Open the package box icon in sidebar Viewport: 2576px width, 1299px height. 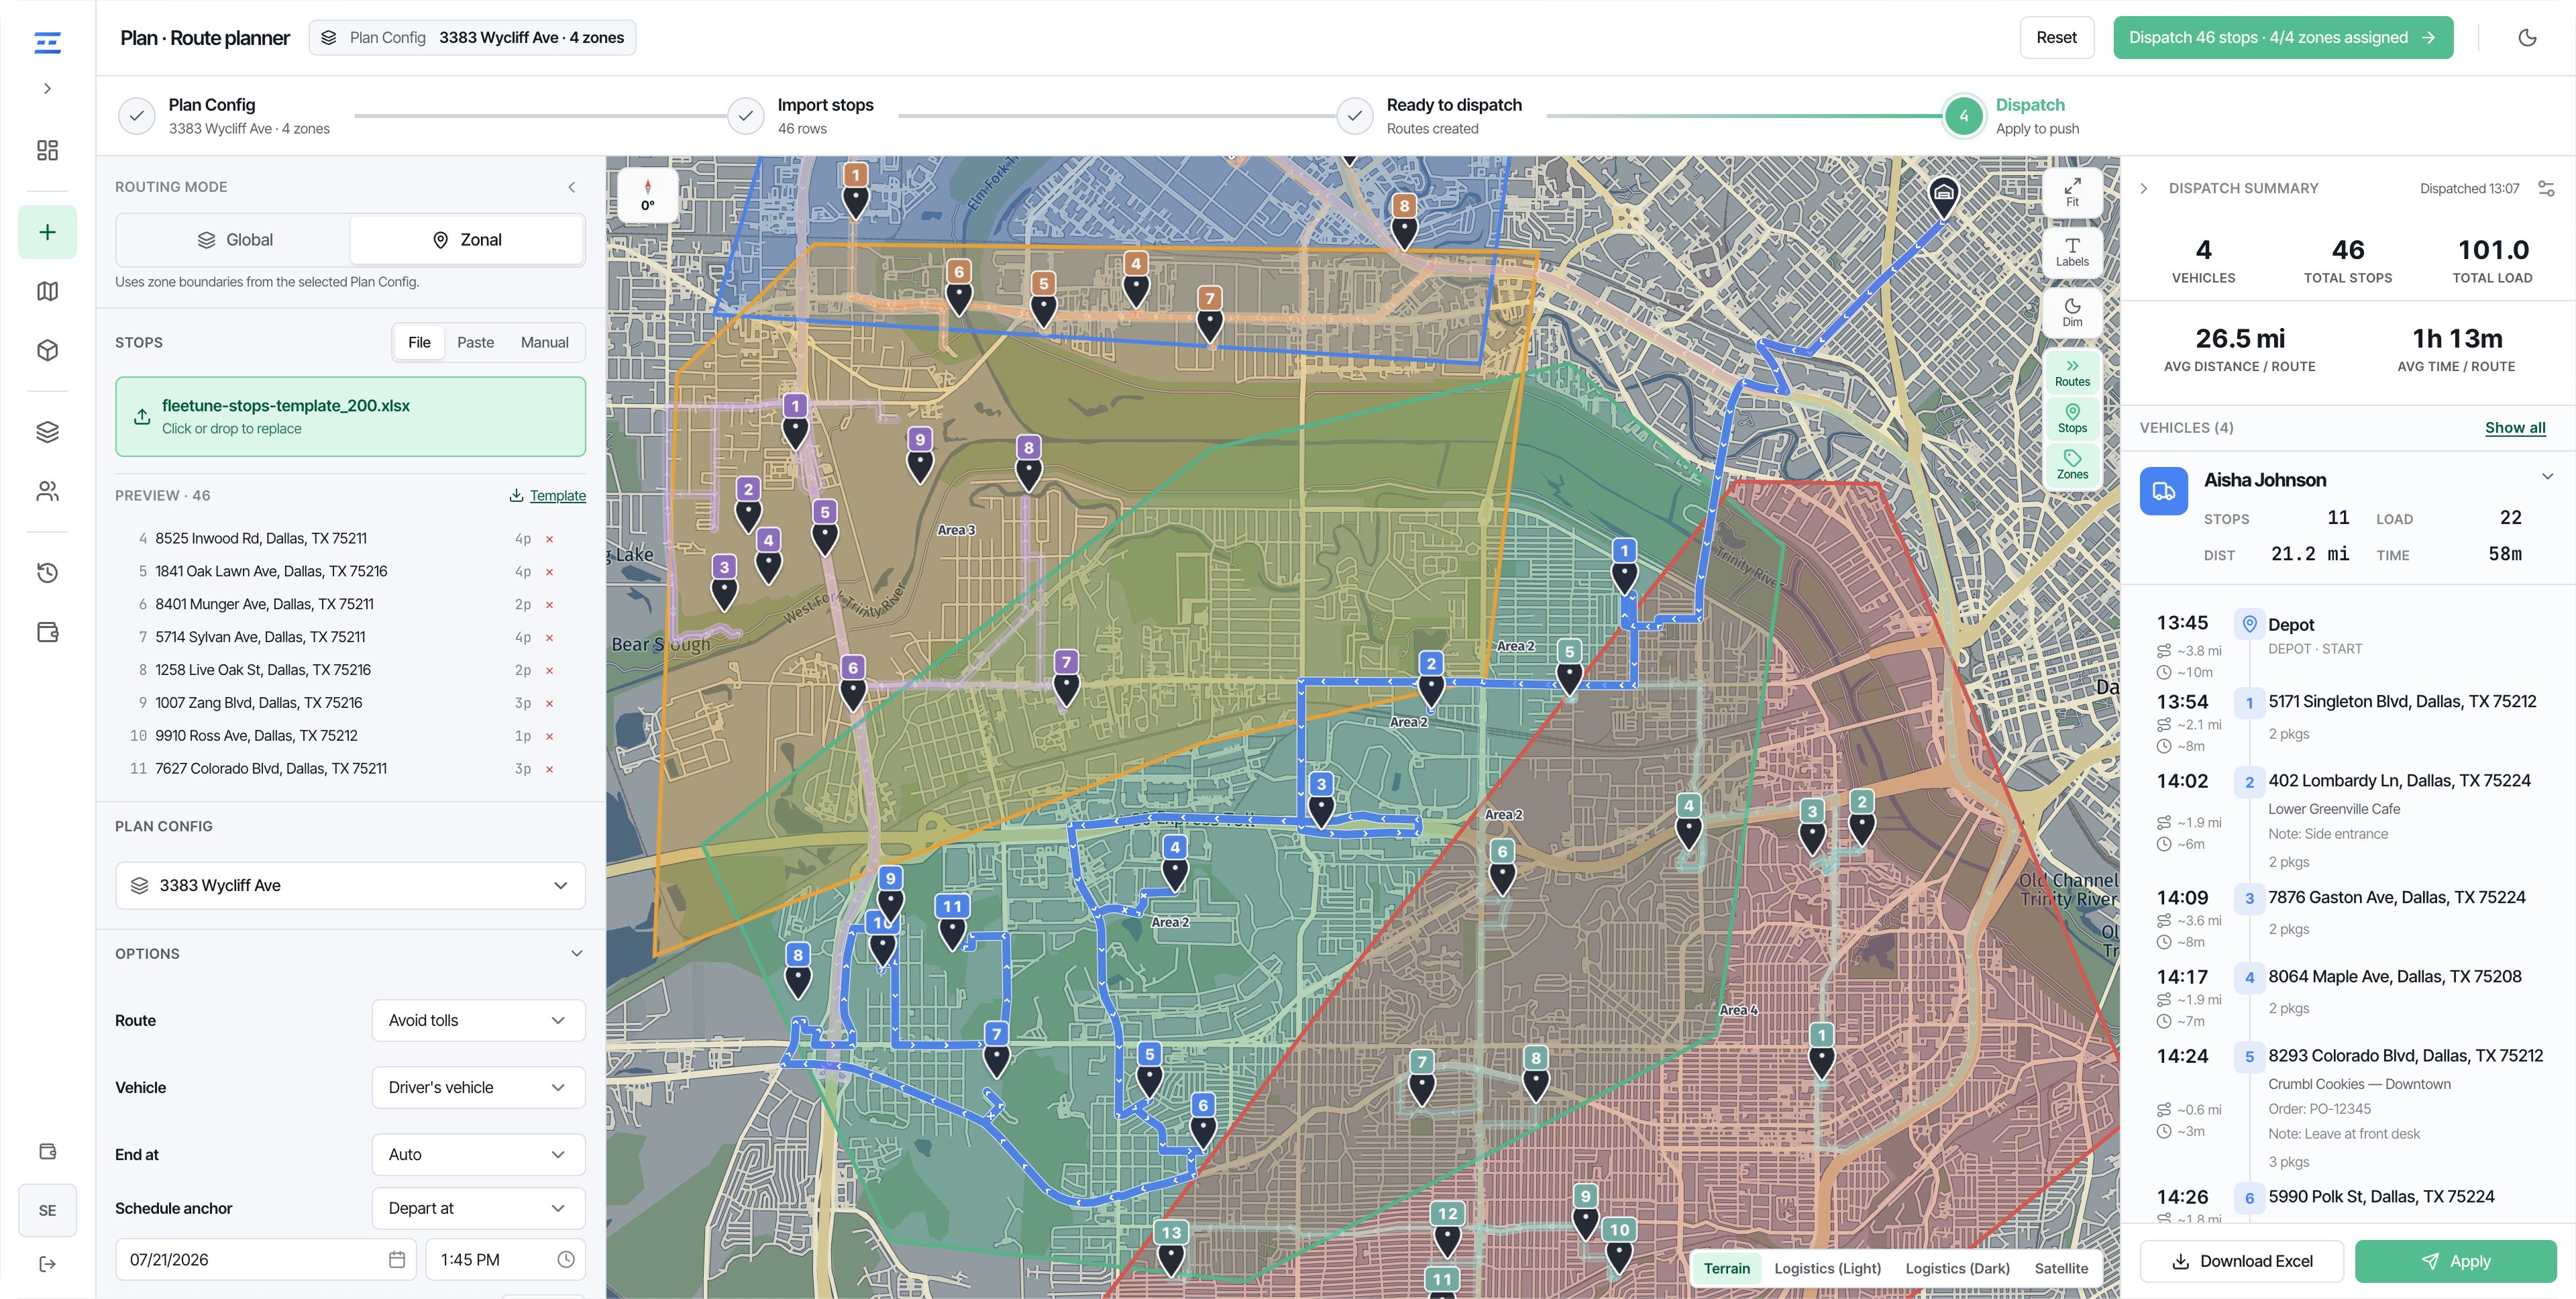point(47,350)
